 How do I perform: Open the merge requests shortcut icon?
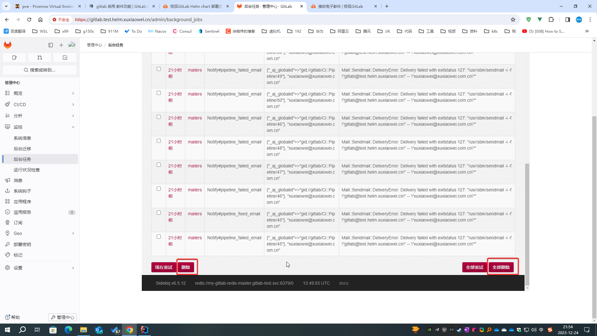pyautogui.click(x=39, y=58)
